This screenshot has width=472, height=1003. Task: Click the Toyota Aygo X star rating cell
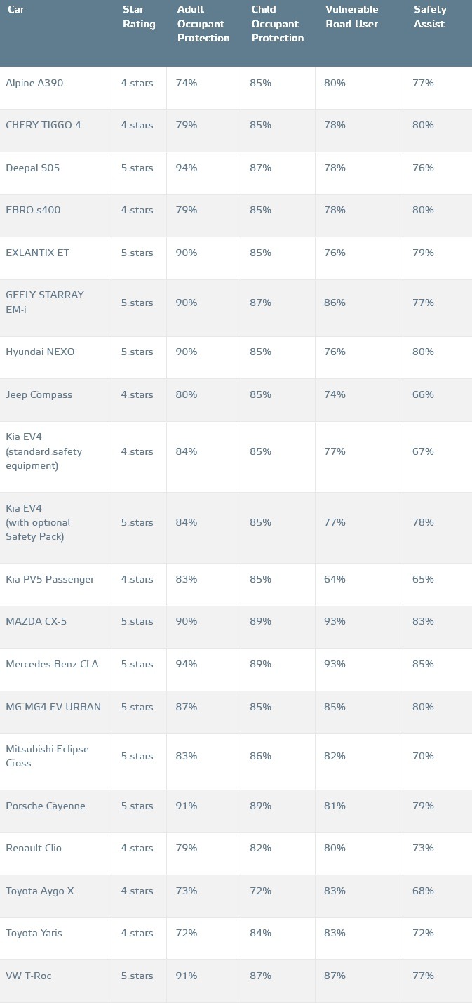(137, 891)
